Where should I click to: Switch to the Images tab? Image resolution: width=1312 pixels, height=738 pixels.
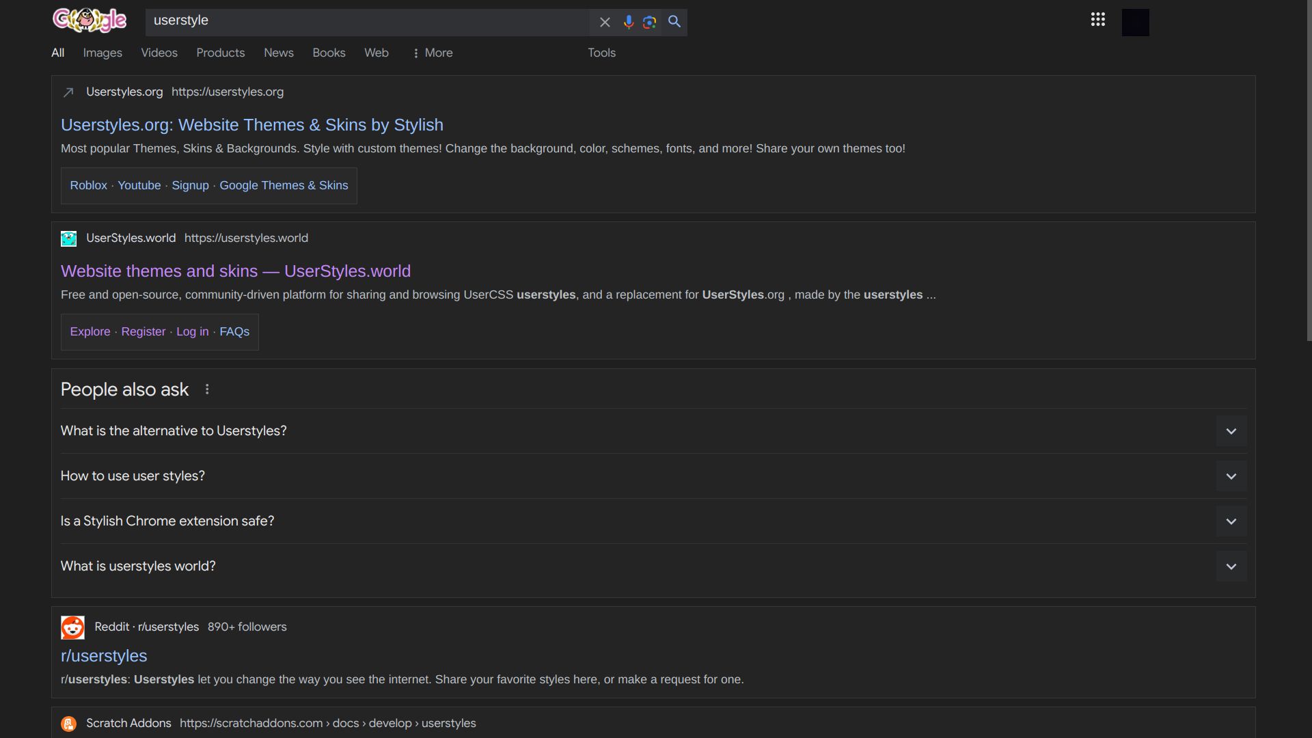102,53
